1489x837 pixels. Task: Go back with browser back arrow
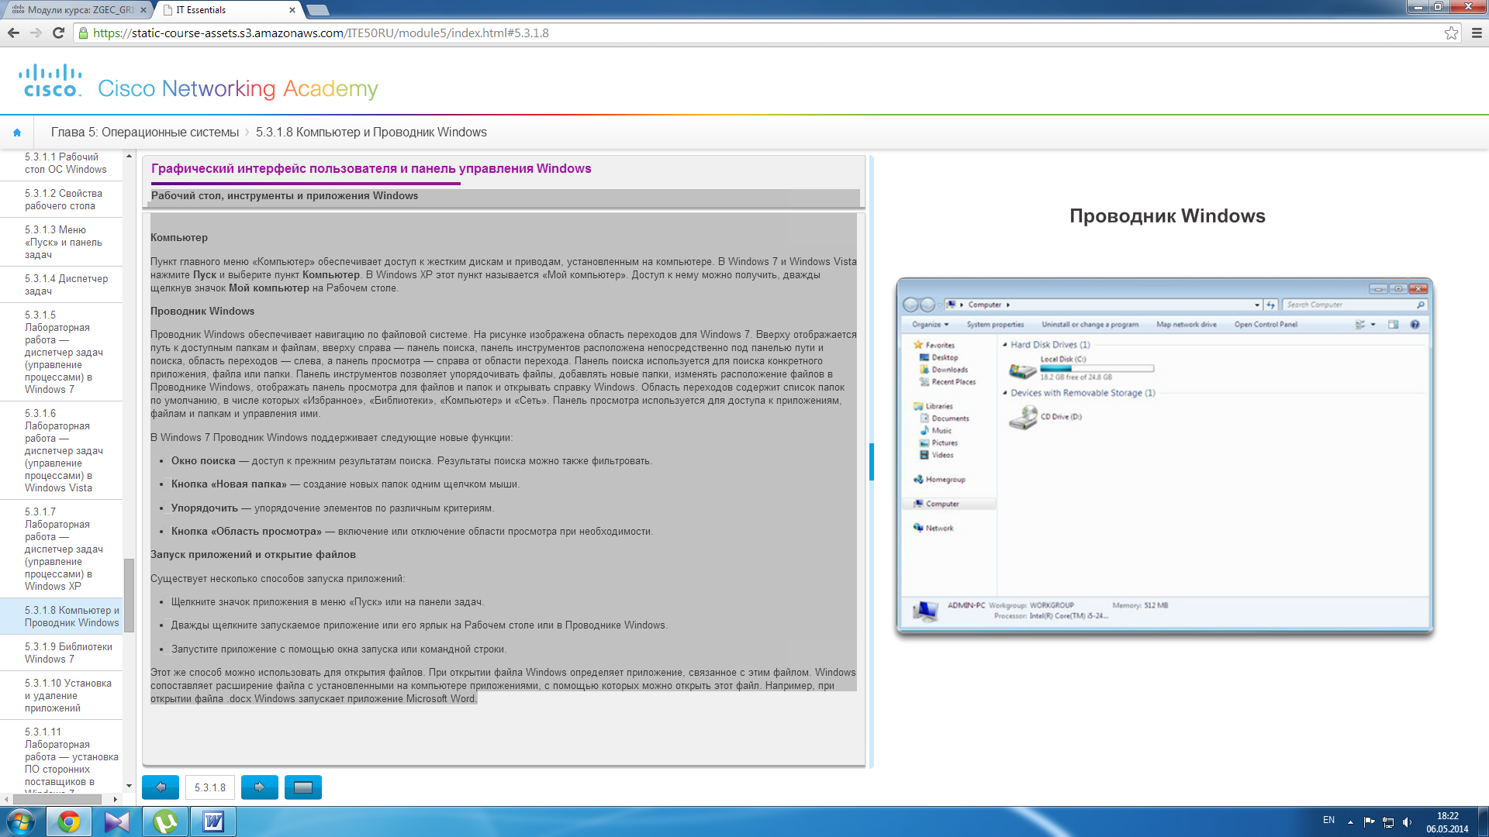point(13,33)
